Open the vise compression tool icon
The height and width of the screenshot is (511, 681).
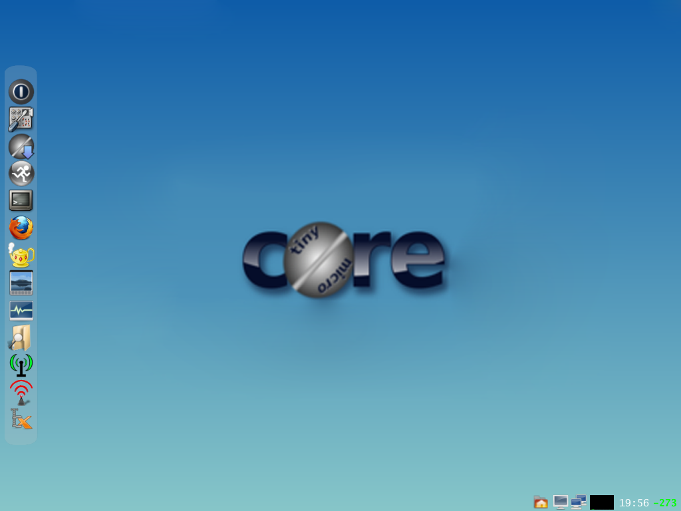coord(21,419)
